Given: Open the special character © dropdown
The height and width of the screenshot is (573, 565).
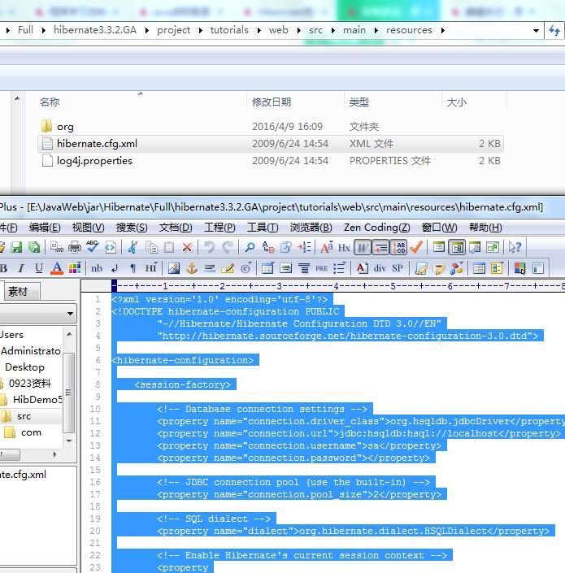Looking at the screenshot, I should [x=246, y=268].
